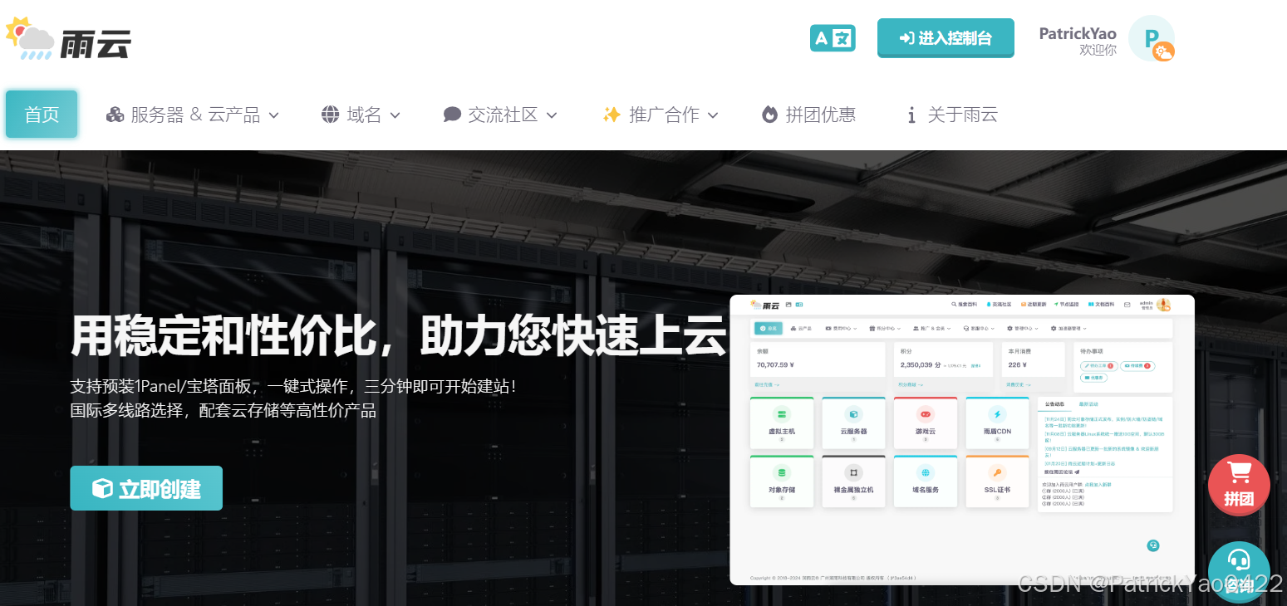Click 雨盾CDN card in dashboard preview

tap(997, 422)
